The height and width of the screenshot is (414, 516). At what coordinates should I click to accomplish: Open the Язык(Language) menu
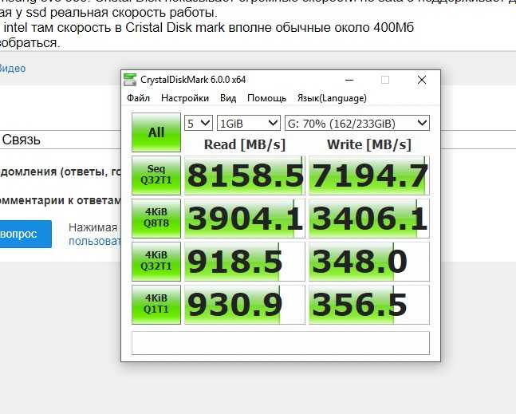pos(332,98)
